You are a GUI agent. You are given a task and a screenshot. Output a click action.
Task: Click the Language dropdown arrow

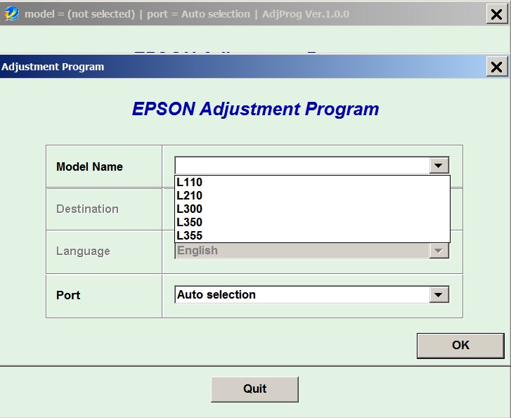tap(439, 251)
